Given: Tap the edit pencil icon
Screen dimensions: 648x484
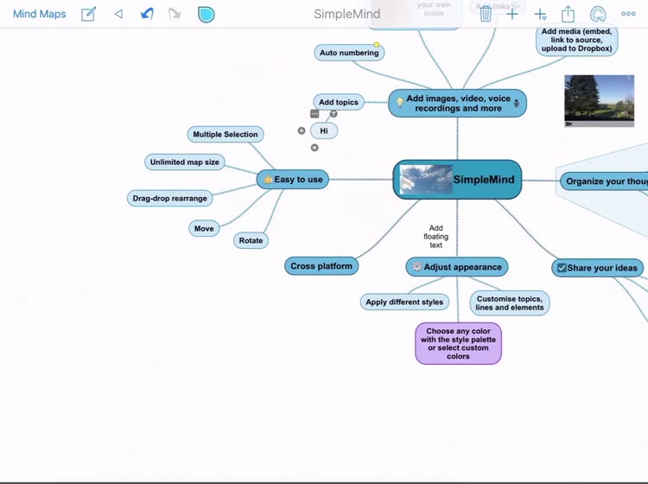Looking at the screenshot, I should click(88, 14).
